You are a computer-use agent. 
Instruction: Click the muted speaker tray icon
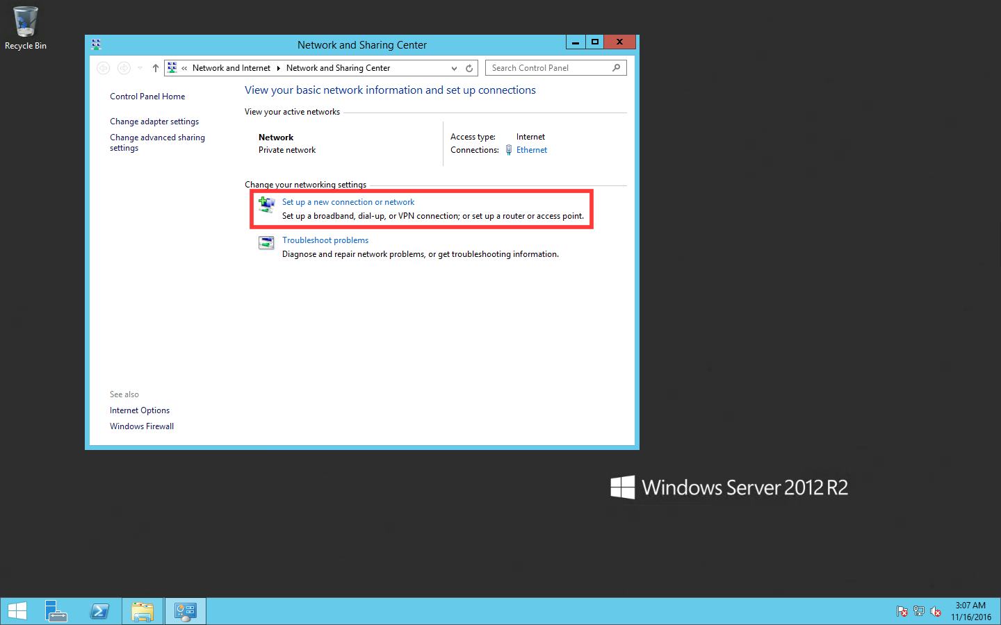coord(936,612)
